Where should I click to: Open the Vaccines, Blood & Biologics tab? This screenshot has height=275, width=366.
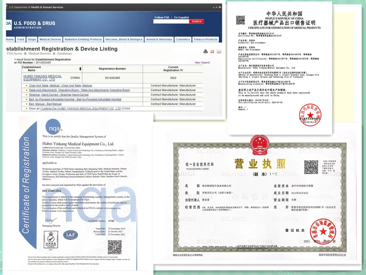(124, 39)
